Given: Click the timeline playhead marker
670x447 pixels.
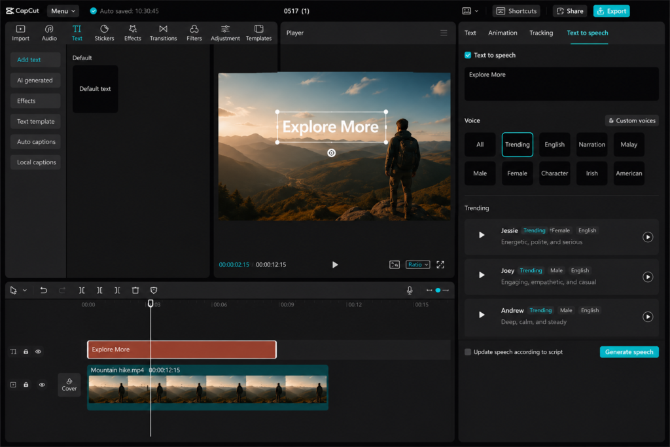Looking at the screenshot, I should (x=150, y=303).
